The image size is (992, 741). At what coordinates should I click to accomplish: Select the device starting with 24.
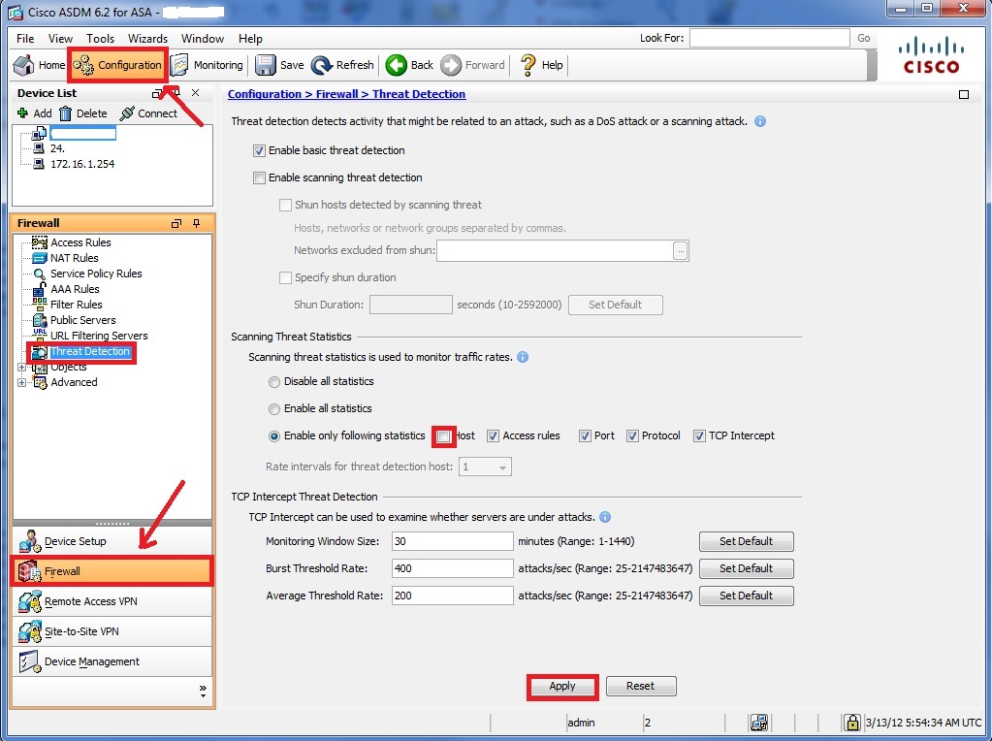pyautogui.click(x=57, y=148)
